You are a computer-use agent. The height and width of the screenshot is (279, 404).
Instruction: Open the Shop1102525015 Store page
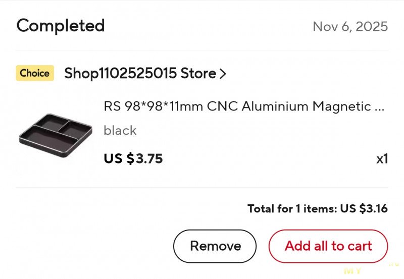point(140,74)
